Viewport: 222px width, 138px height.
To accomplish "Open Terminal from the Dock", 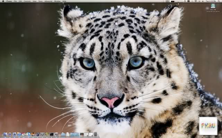I will (x=52, y=134).
